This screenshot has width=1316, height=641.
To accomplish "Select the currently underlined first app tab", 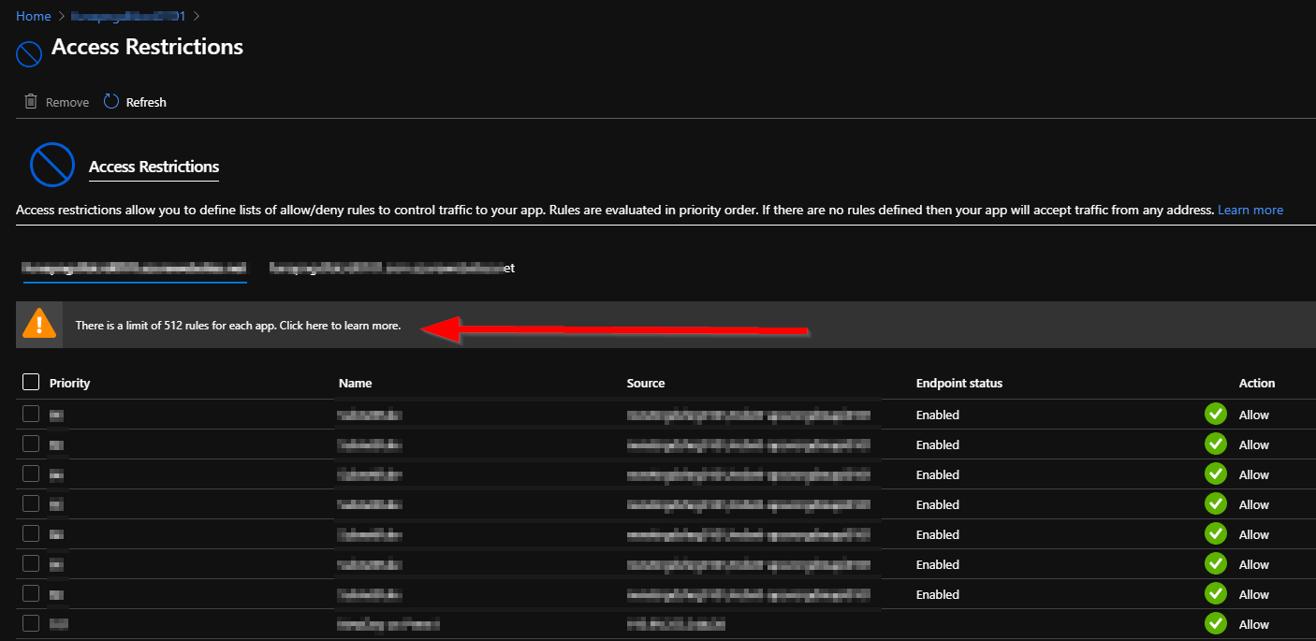I will pos(134,268).
